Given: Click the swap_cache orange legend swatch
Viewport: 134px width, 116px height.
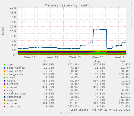Looking at the screenshot, I should click(x=5, y=71).
